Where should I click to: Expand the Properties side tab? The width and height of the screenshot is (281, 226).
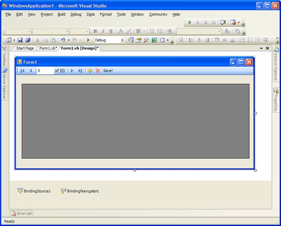pos(276,100)
